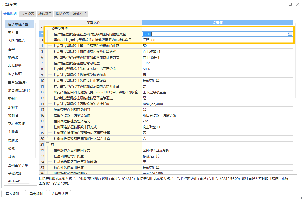The width and height of the screenshot is (302, 199).
Task: Select 预制梁 in the component list
Action: [19, 107]
